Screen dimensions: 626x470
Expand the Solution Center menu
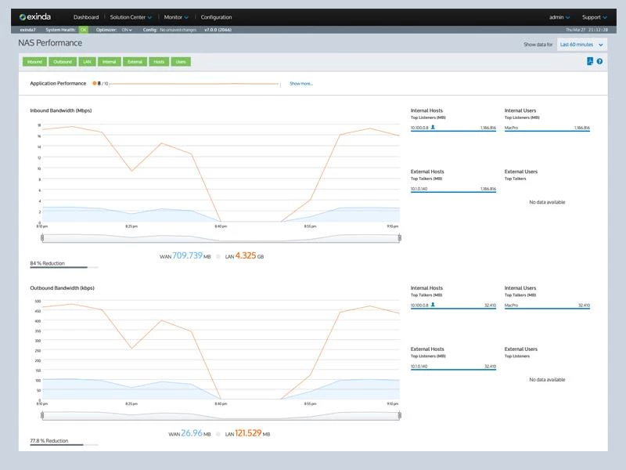[131, 16]
